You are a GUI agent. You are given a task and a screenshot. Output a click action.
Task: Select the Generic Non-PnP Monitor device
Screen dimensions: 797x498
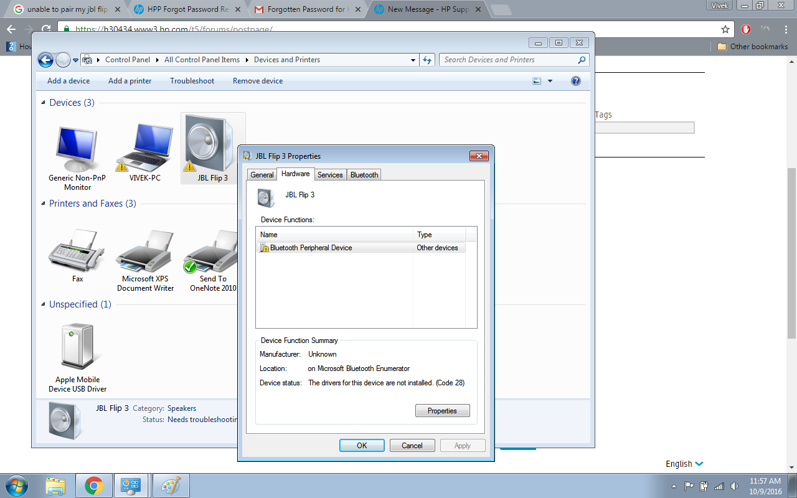77,158
